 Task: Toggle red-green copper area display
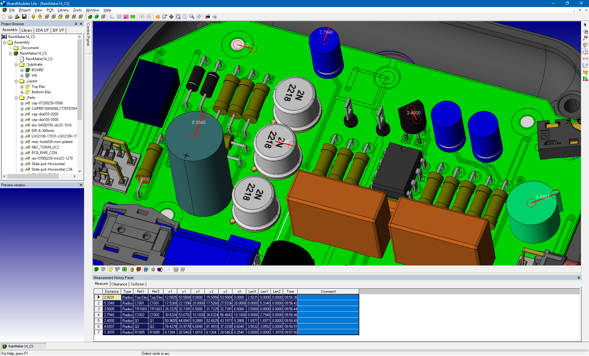[139, 269]
